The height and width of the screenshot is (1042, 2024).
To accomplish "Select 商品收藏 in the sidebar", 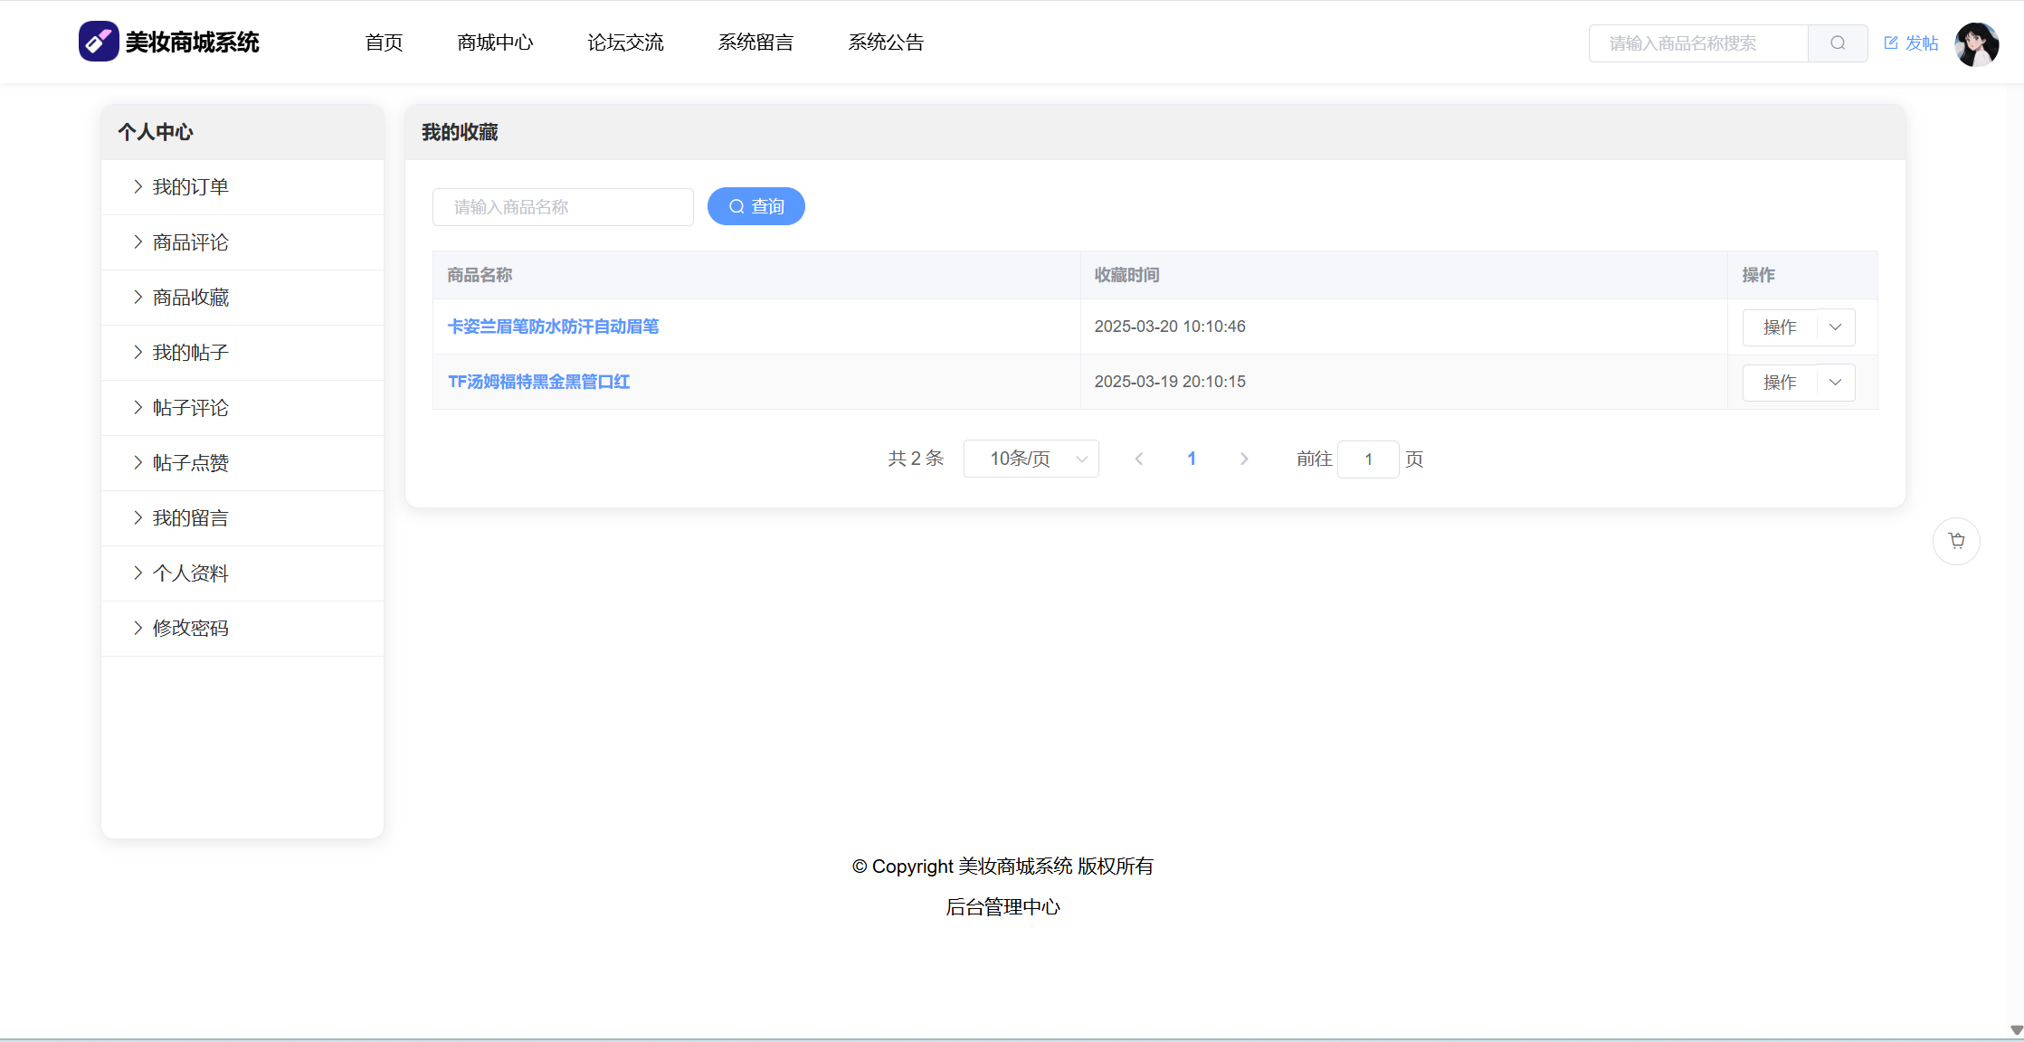I will pos(191,298).
